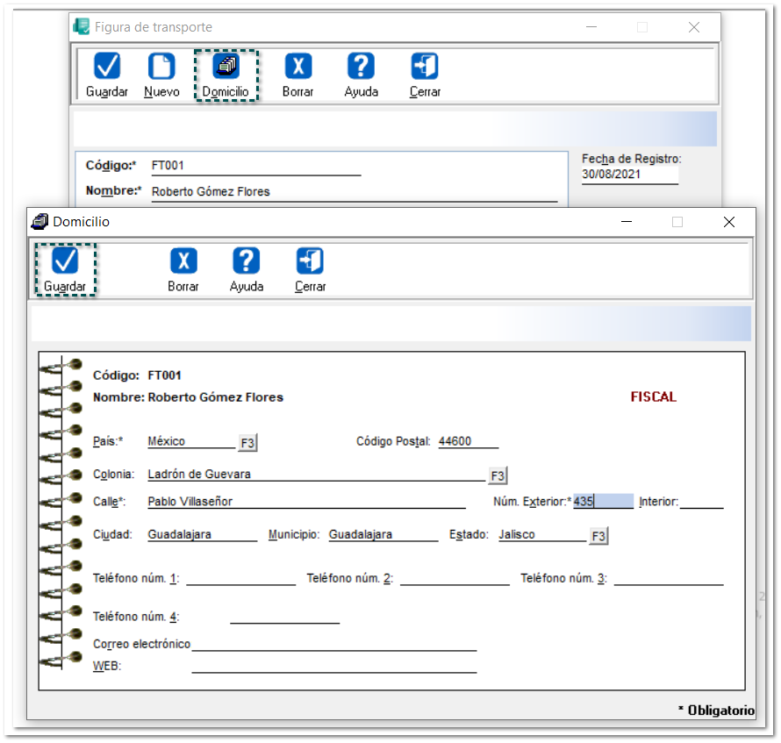Click Nuevo in Figura de transporte toolbar
781x743 pixels.
[161, 75]
